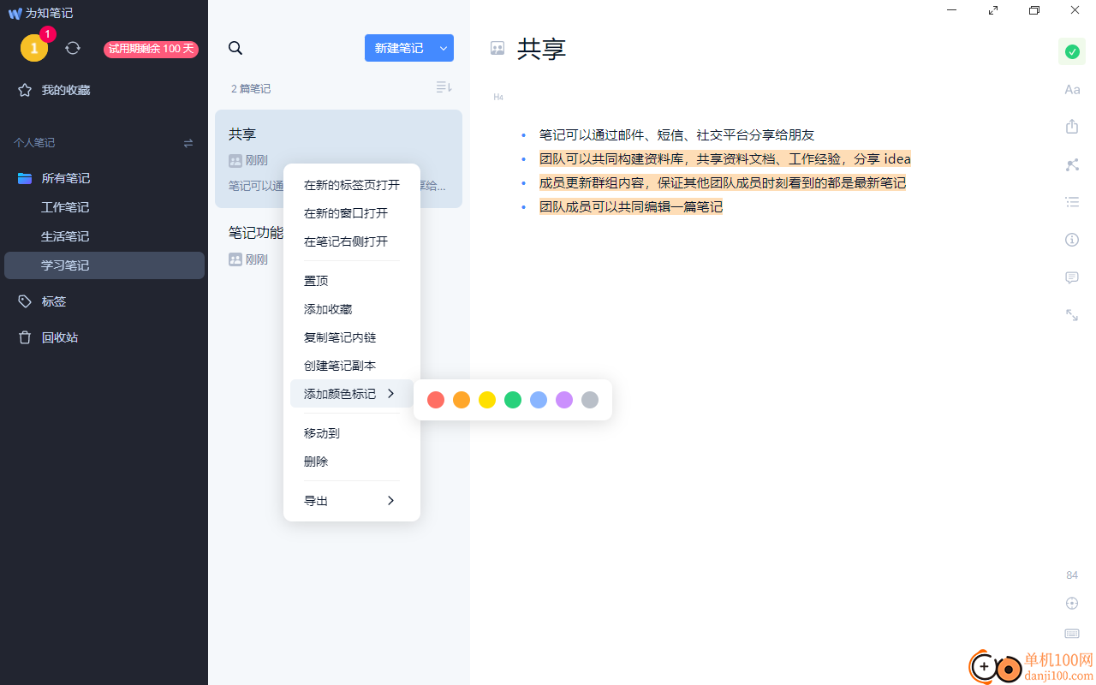The width and height of the screenshot is (1096, 685).
Task: Pick the green color mark
Action: pos(513,400)
